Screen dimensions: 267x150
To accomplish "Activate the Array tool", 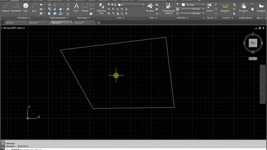I will (x=60, y=13).
